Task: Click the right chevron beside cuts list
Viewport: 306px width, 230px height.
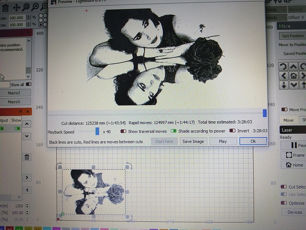Action: 27,178
